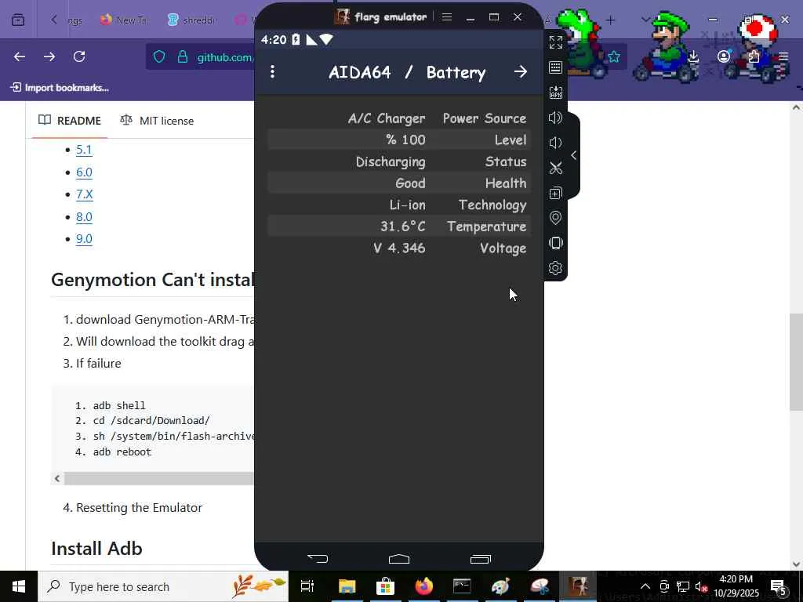The width and height of the screenshot is (803, 602).
Task: Click the scissors icon in emulator sidebar
Action: click(x=556, y=168)
